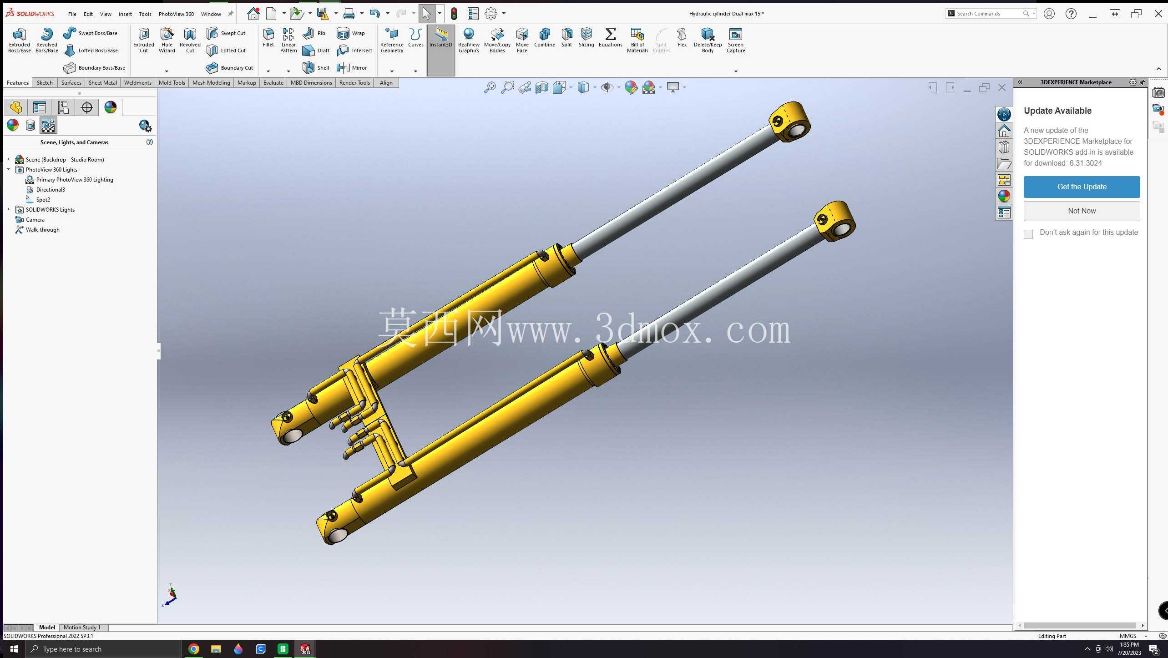Open the Appearances task pane tab
Viewport: 1168px width, 658px height.
pyautogui.click(x=1004, y=196)
